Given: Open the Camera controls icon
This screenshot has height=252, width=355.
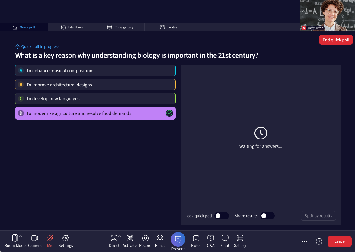Looking at the screenshot, I should (35, 238).
